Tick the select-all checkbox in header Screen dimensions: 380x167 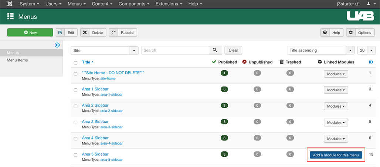coord(75,63)
